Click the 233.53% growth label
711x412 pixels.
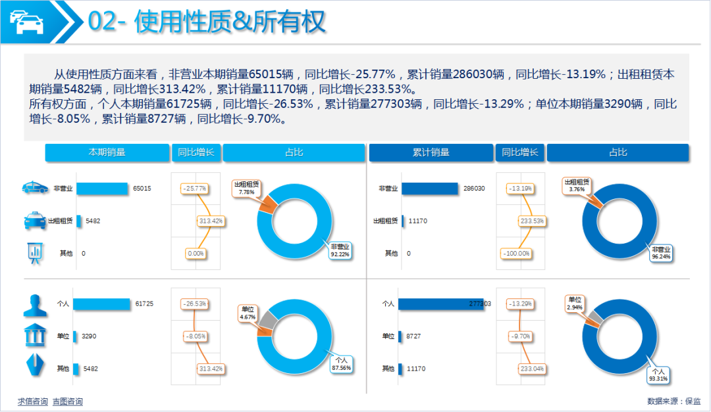point(532,221)
